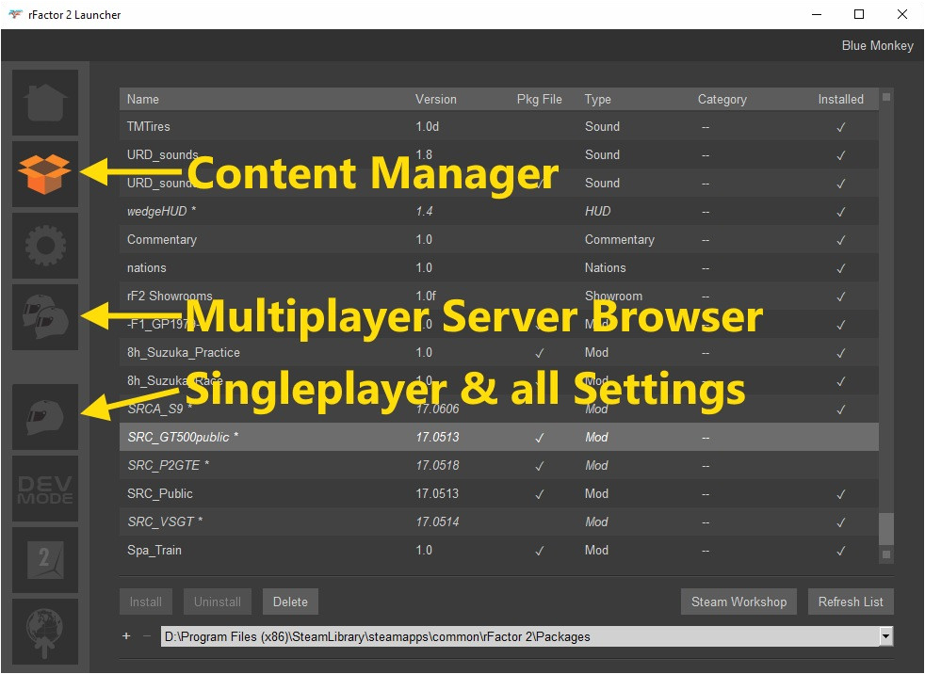Click Installed checkmark for TMTires row
The height and width of the screenshot is (674, 925).
click(841, 127)
